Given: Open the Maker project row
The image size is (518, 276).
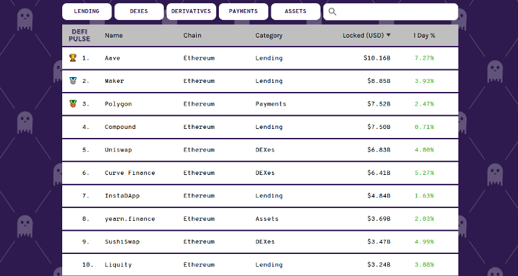Looking at the screenshot, I should tap(260, 81).
